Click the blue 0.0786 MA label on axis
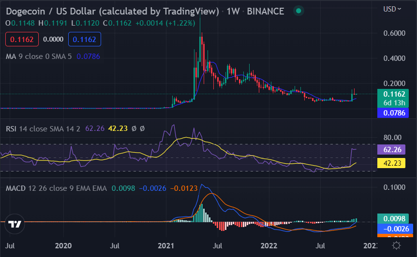Viewport: 417px width, 257px height. 393,113
